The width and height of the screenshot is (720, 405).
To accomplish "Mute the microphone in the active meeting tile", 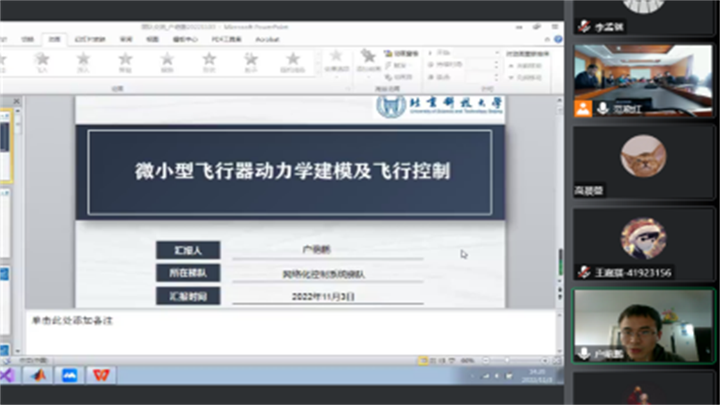I will point(585,352).
